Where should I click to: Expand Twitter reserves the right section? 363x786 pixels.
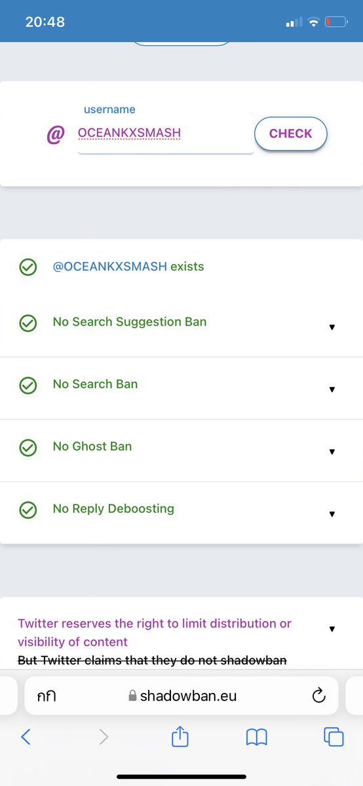(332, 629)
